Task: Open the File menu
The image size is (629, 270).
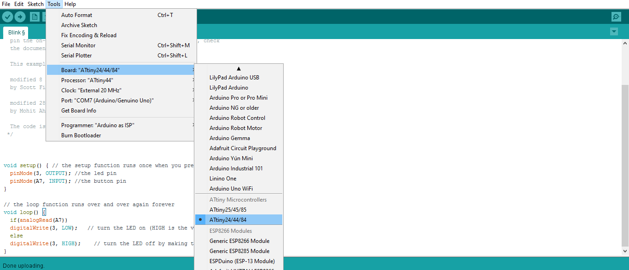Action: 6,4
